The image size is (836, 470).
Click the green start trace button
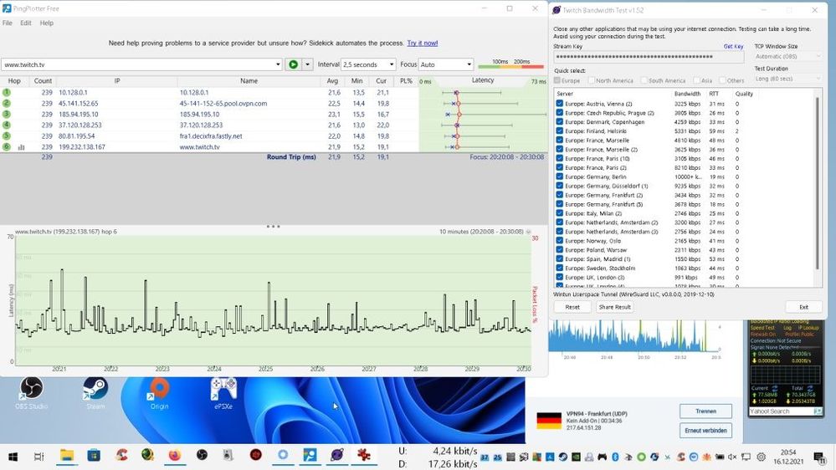pyautogui.click(x=293, y=64)
